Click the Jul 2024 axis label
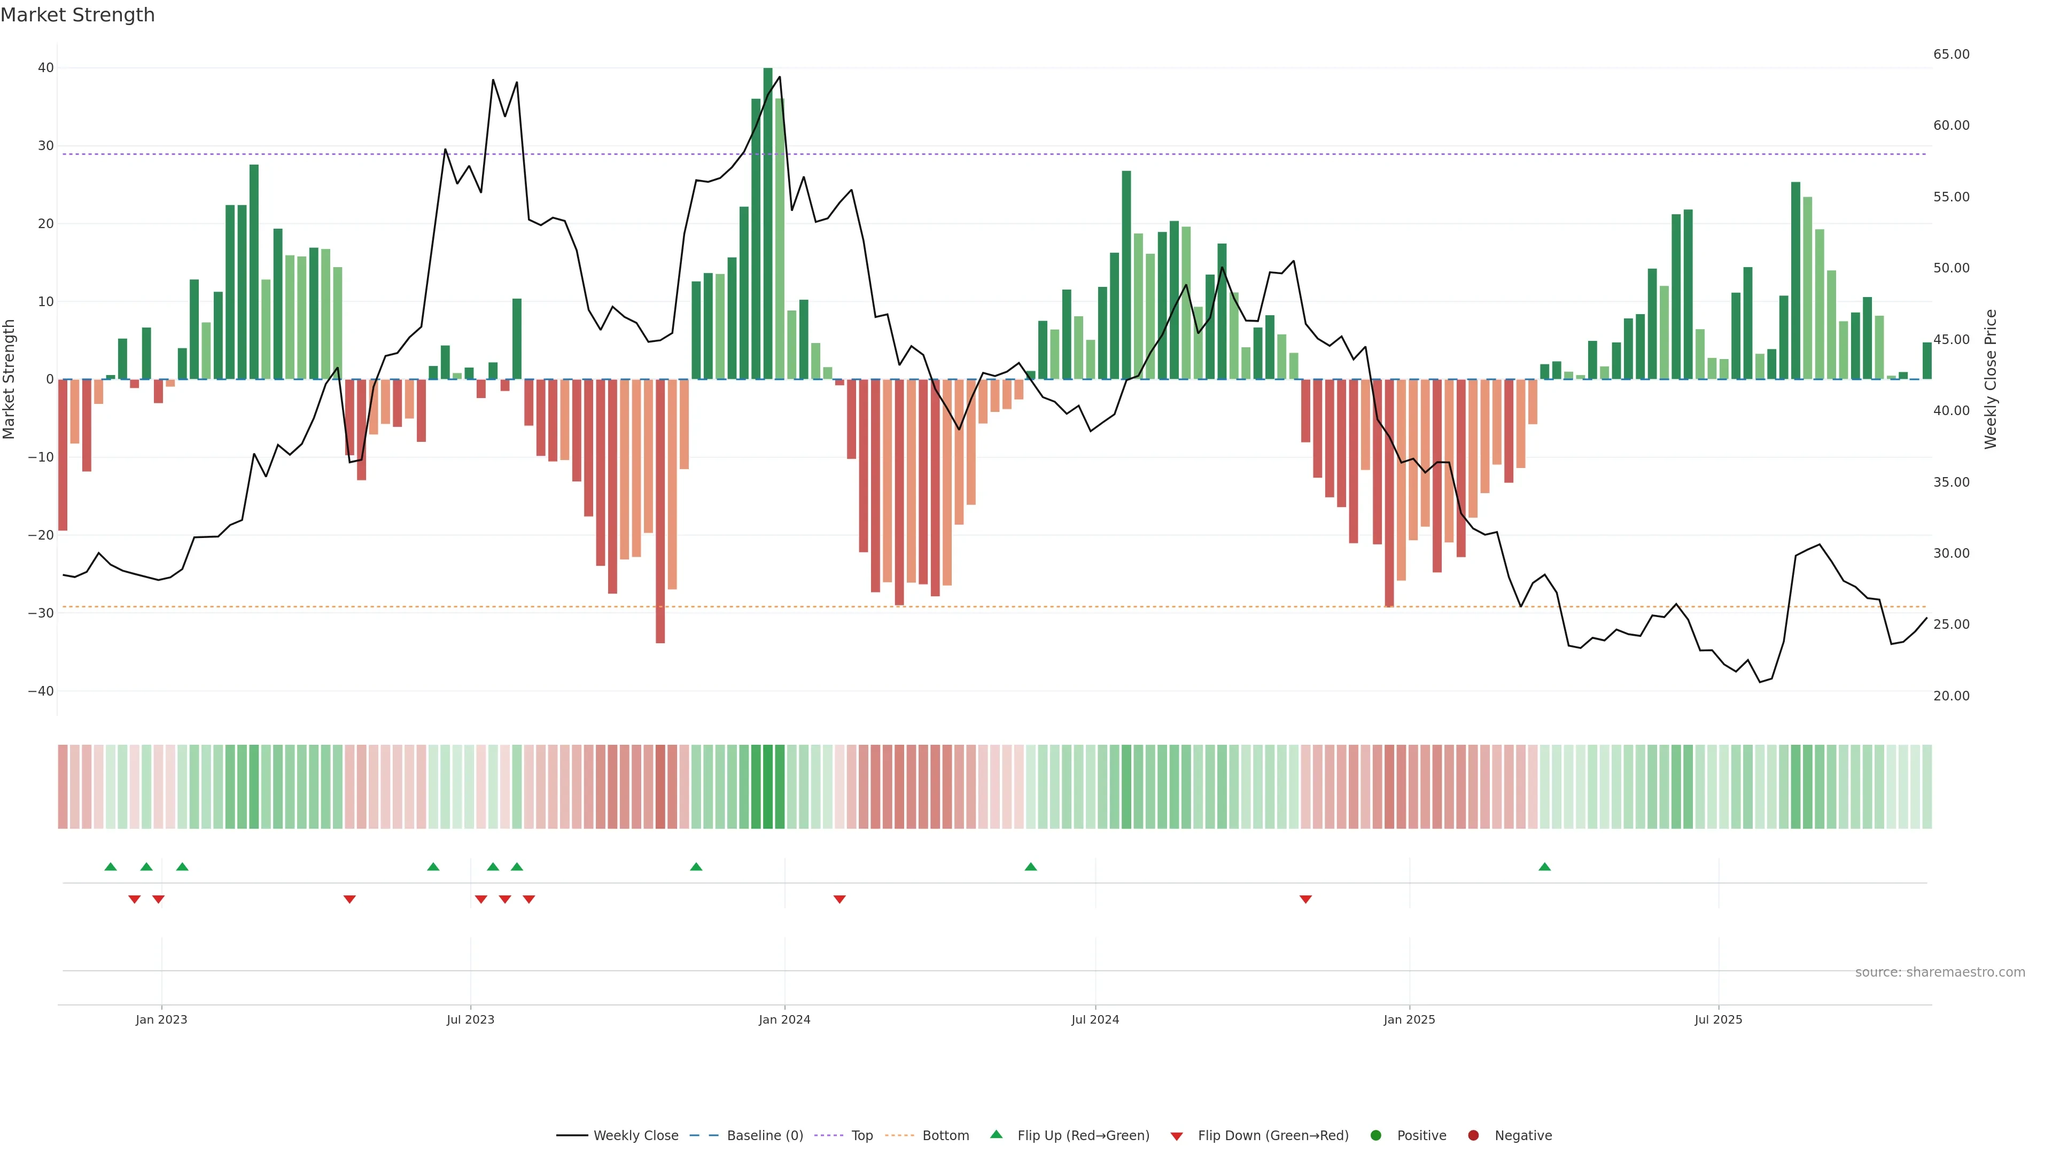Screen dimensions: 2052x1154 [x=1094, y=1019]
